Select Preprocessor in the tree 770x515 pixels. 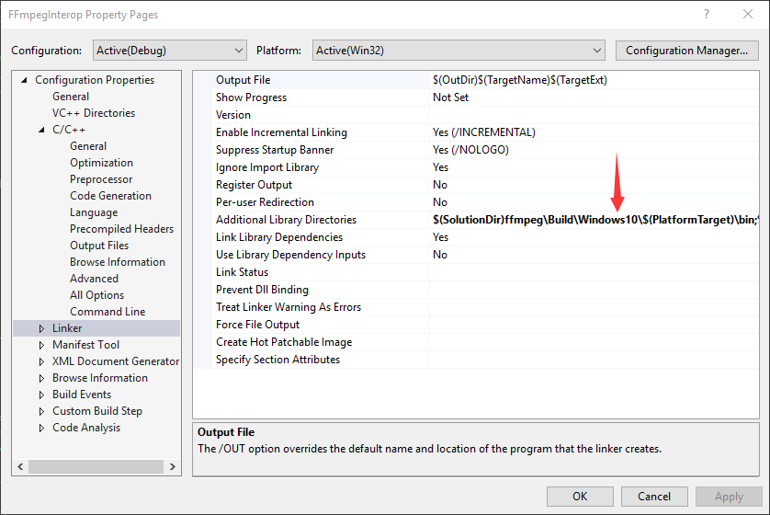(x=101, y=179)
